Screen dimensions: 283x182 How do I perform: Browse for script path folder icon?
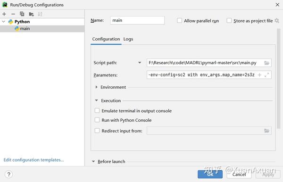[266, 63]
